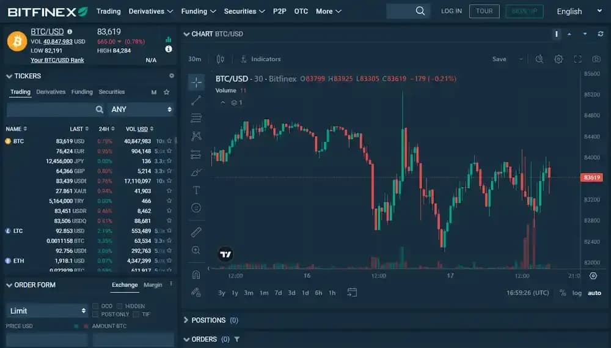The width and height of the screenshot is (611, 348).
Task: Enter fullscreen chart mode
Action: point(577,59)
